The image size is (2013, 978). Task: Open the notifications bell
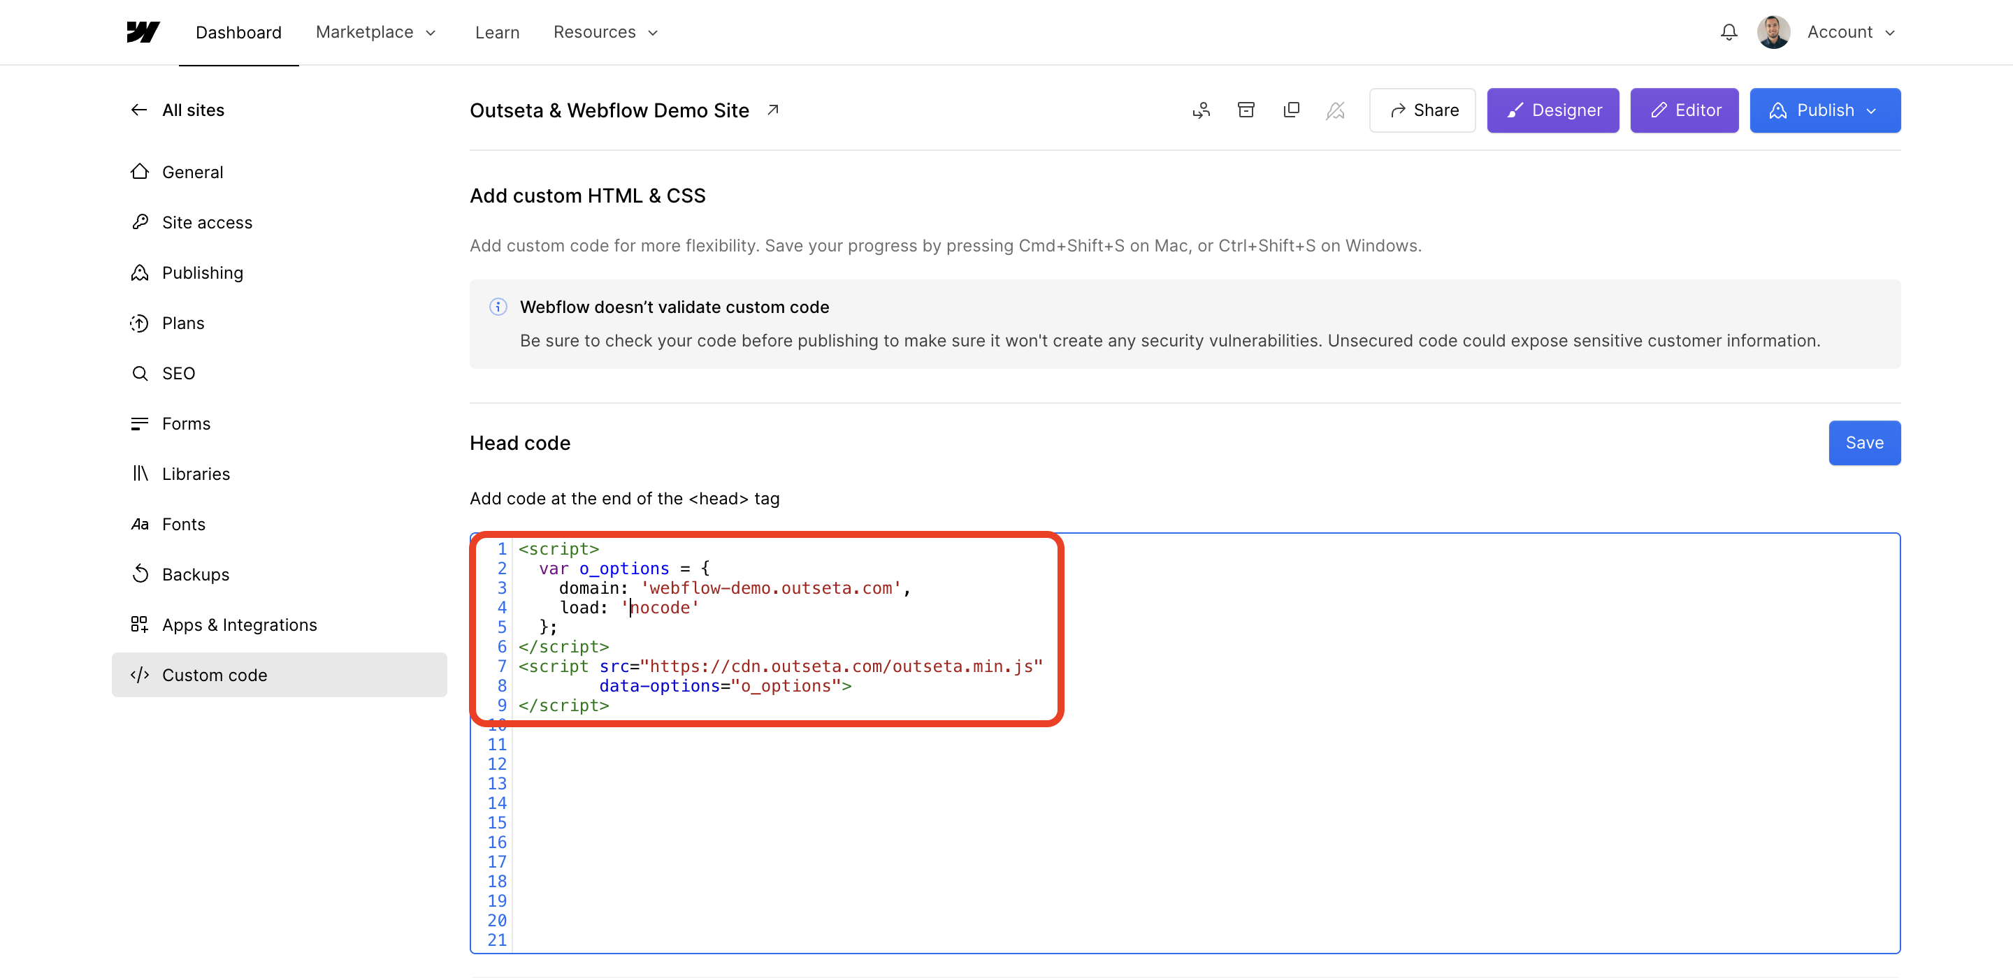click(1729, 32)
